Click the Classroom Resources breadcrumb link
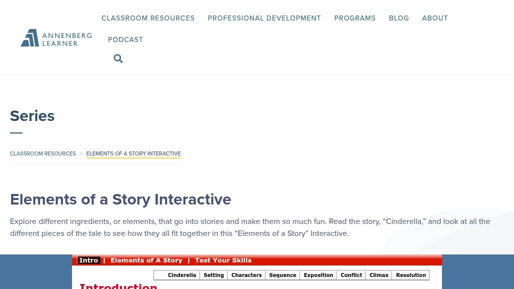The height and width of the screenshot is (289, 514). 42,153
